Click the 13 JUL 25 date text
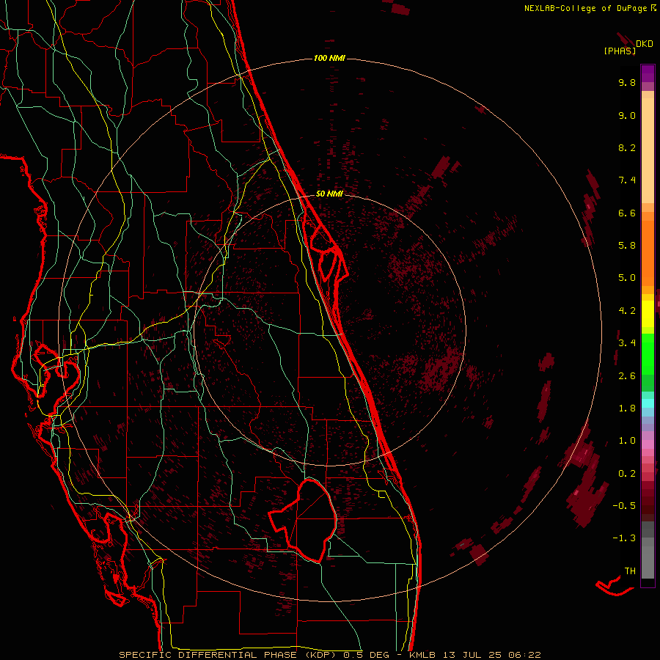This screenshot has height=660, width=660. pos(472,655)
